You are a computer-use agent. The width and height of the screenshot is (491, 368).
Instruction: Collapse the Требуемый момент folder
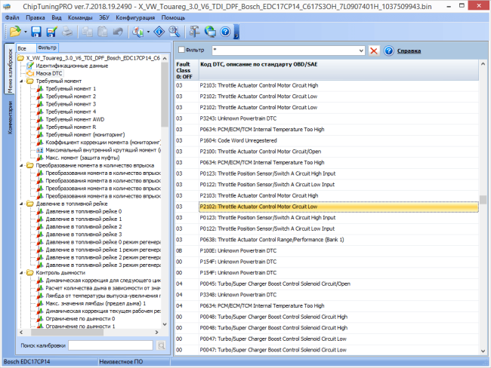21,81
